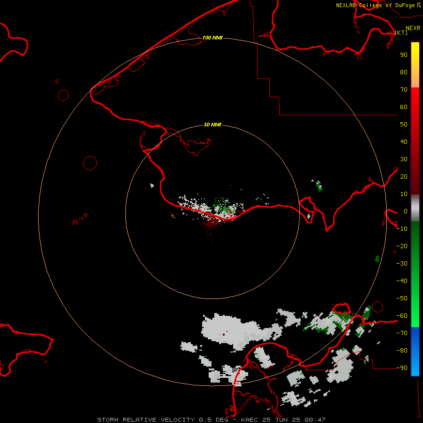Click the gray zero-velocity segment of color bar

[x=415, y=208]
